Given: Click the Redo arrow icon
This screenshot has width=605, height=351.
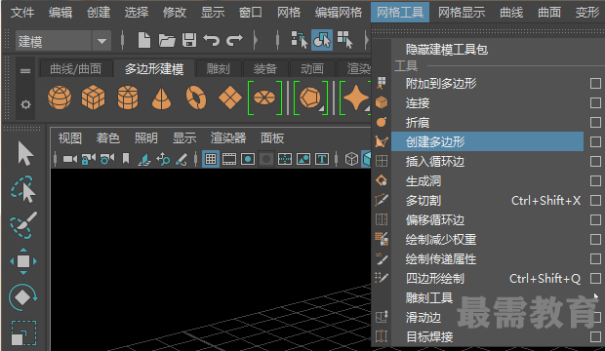Looking at the screenshot, I should tap(234, 40).
